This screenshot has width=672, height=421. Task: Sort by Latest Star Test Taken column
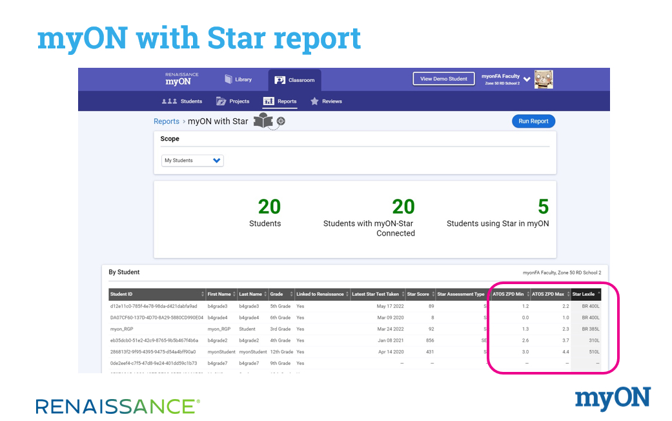tap(378, 294)
